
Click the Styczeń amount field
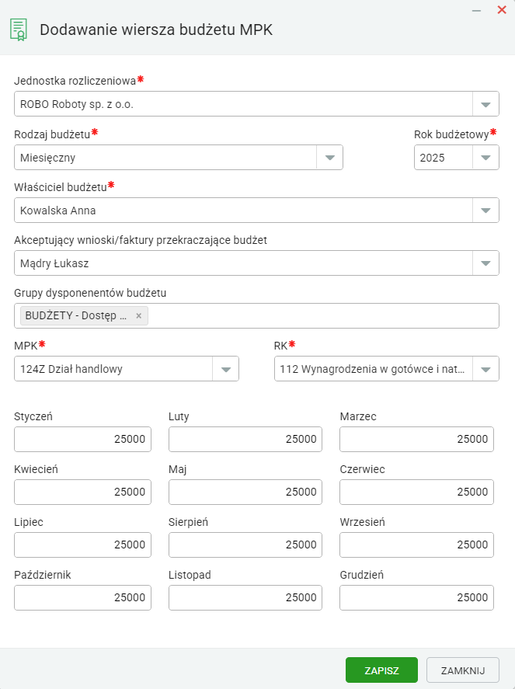point(82,439)
